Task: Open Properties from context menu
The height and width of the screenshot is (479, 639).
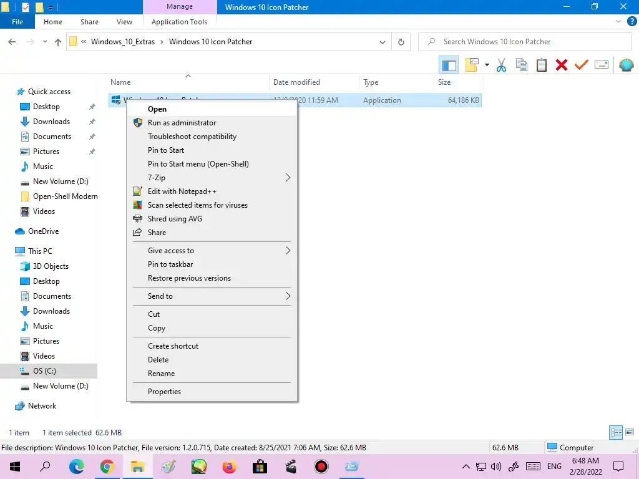Action: [x=212, y=392]
